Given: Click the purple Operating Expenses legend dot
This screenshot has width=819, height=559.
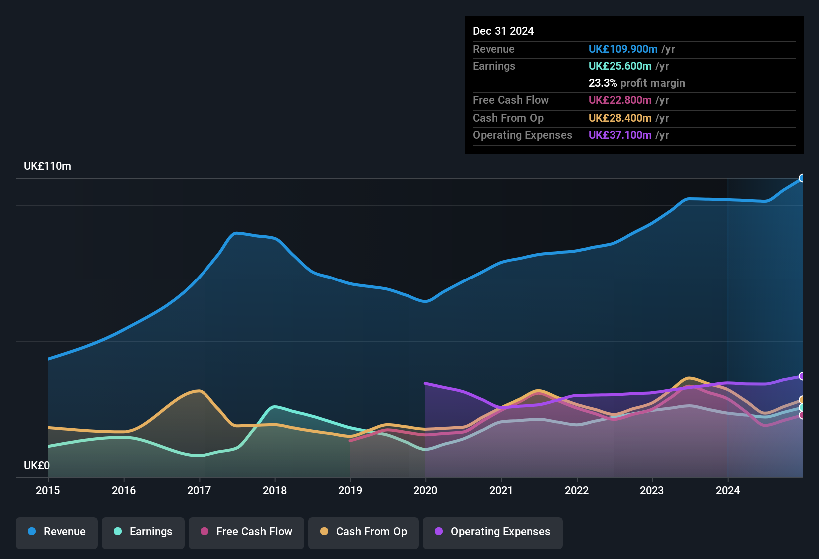Looking at the screenshot, I should pyautogui.click(x=439, y=531).
